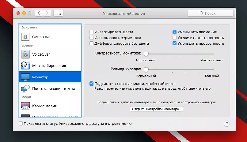Click the Масштабирование magnifier icon
Image resolution: width=247 pixels, height=142 pixels.
25,65
